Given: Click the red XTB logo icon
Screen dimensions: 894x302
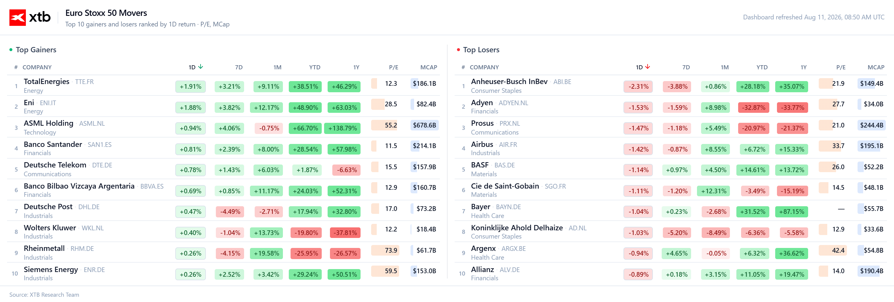Looking at the screenshot, I should tap(17, 17).
